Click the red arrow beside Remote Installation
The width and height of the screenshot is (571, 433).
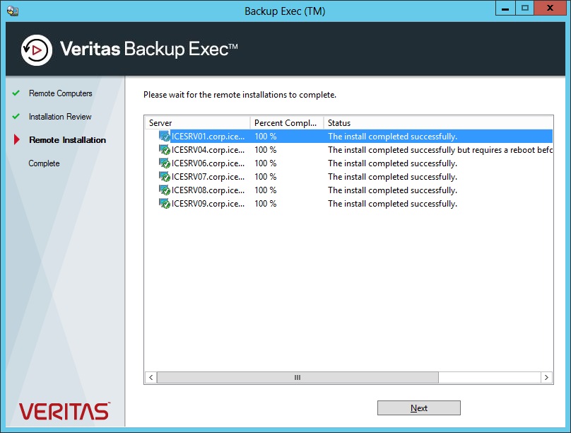click(x=16, y=139)
